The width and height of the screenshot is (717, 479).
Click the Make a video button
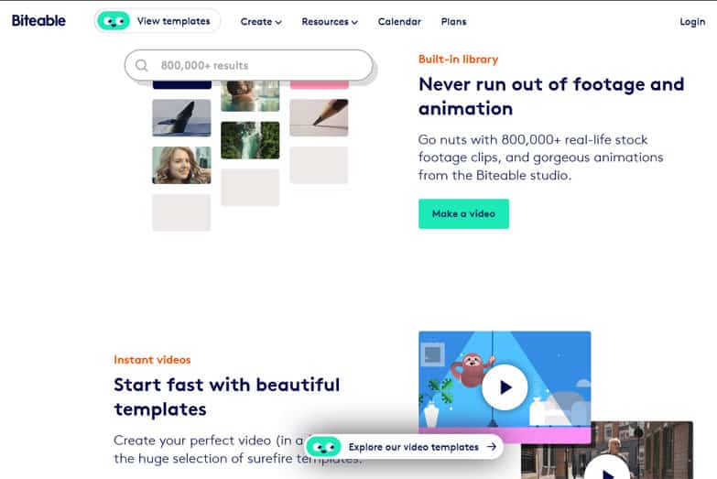[463, 213]
